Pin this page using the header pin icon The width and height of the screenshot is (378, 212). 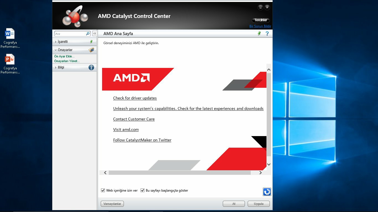click(x=259, y=33)
